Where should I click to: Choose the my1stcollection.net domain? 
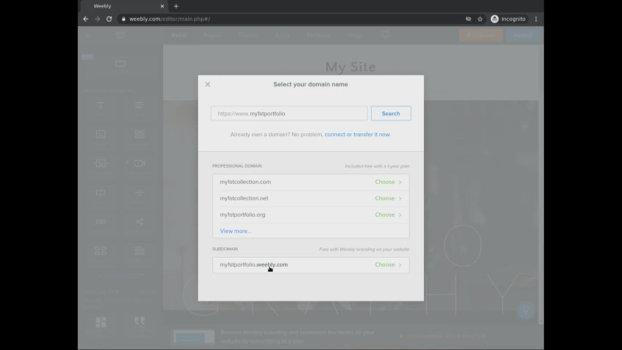click(x=388, y=198)
